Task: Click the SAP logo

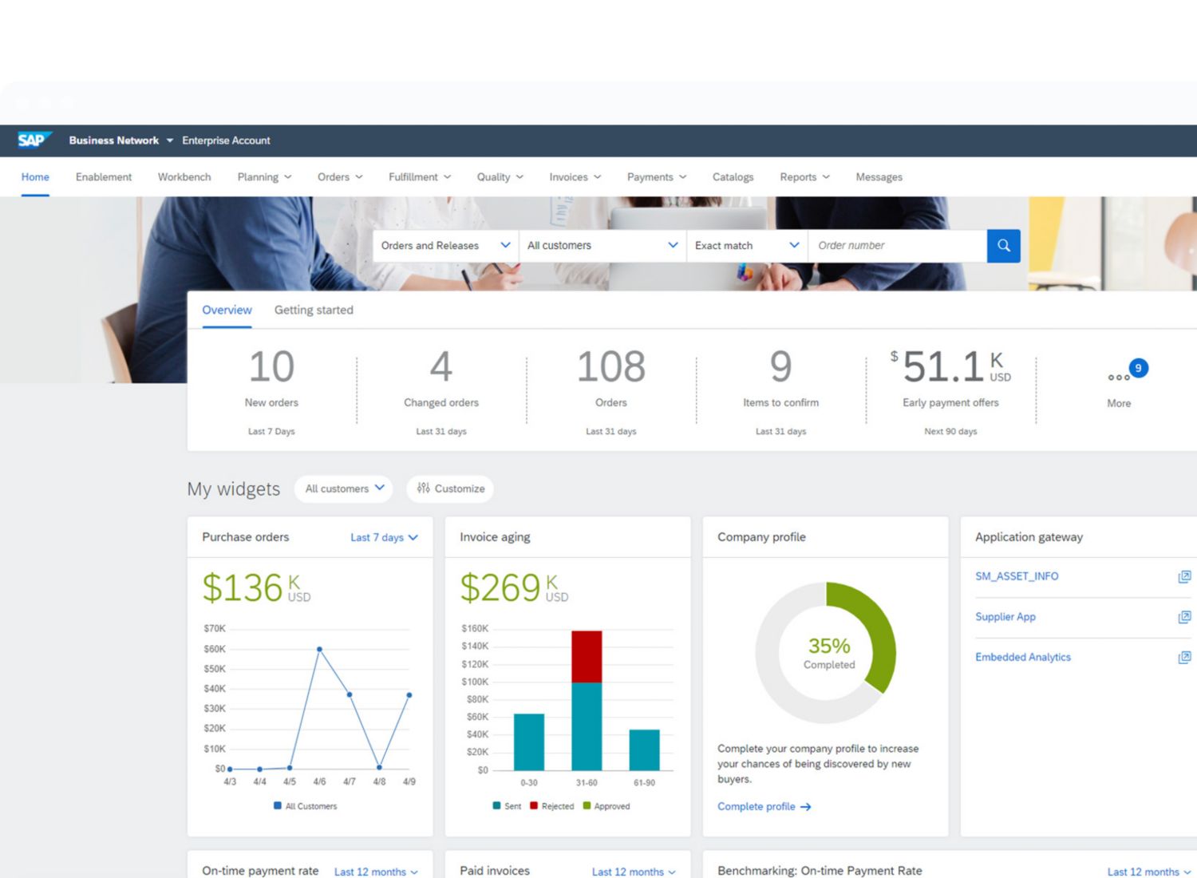Action: pyautogui.click(x=34, y=140)
